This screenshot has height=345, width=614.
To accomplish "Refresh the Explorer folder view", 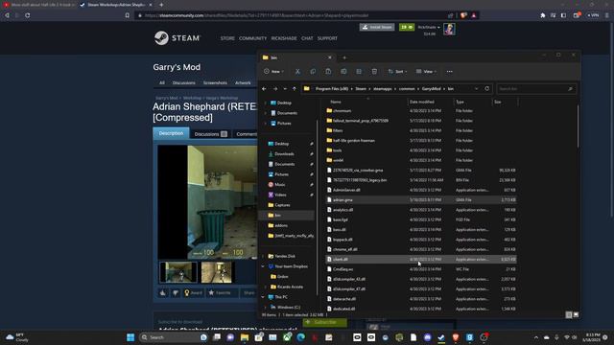I will pos(486,89).
